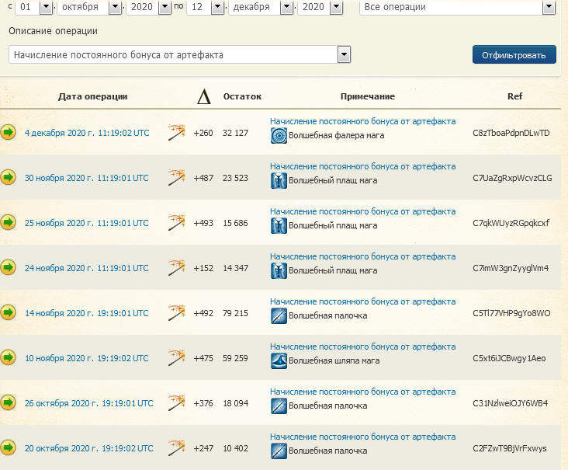
Task: Click magic wand currency icon in 25 ноября row
Action: [176, 223]
